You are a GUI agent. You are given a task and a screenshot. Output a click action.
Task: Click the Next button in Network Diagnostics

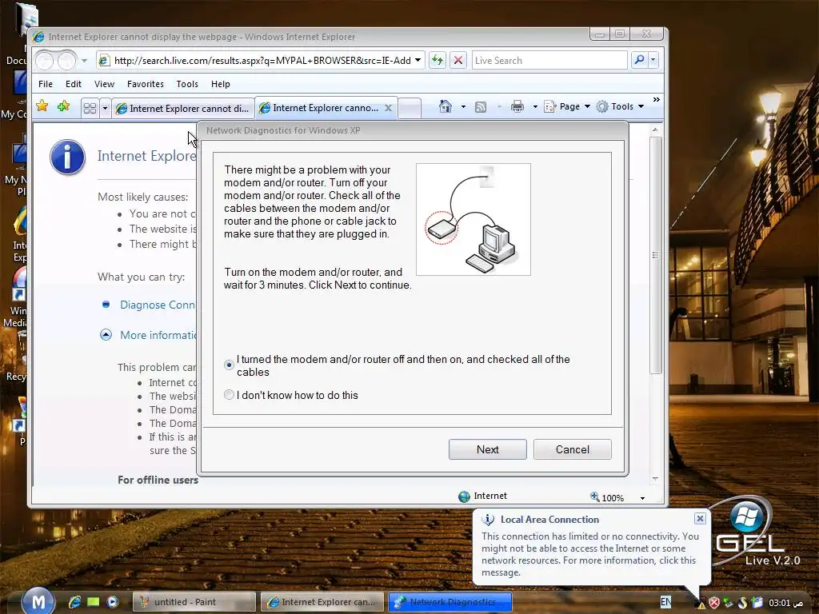(487, 449)
